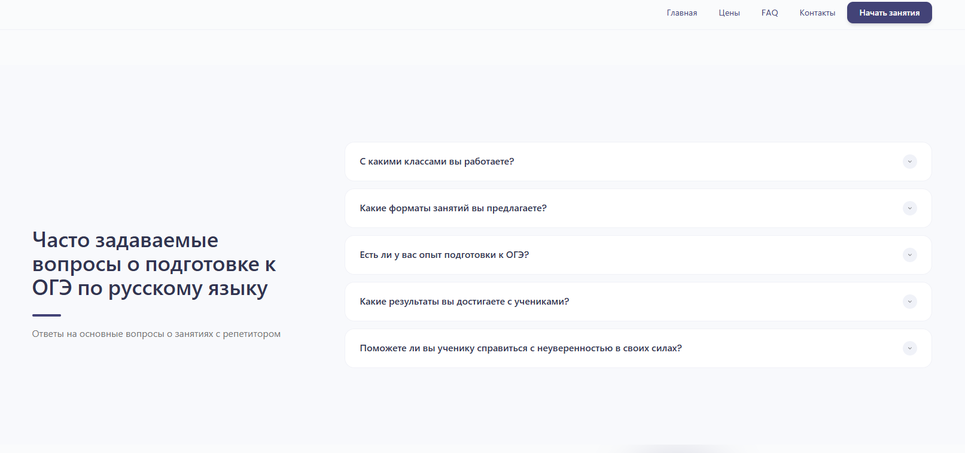Toggle the arrow icon for ОГЭ experience question
The image size is (965, 453).
pos(909,255)
